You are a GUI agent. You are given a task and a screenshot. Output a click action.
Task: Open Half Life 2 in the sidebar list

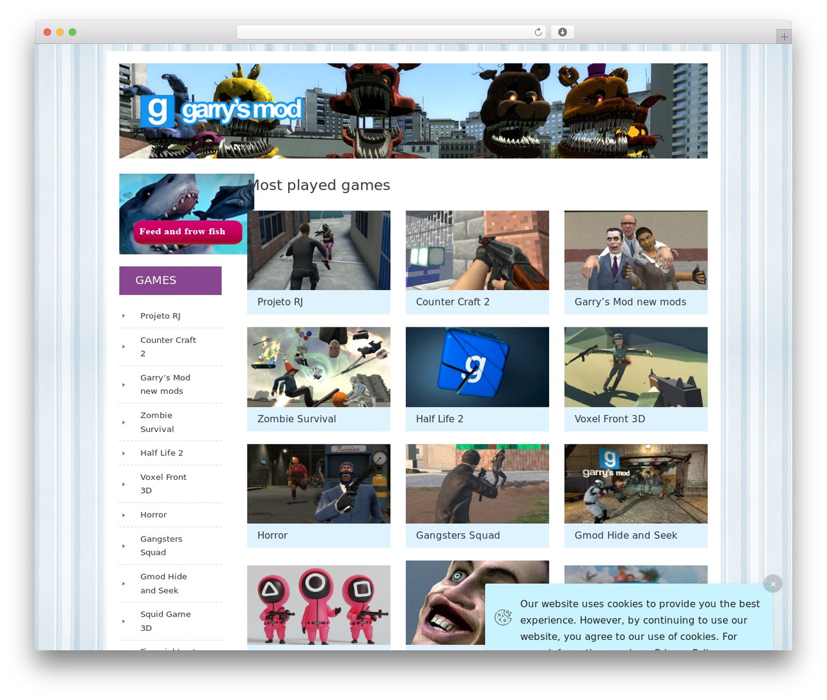pos(162,453)
